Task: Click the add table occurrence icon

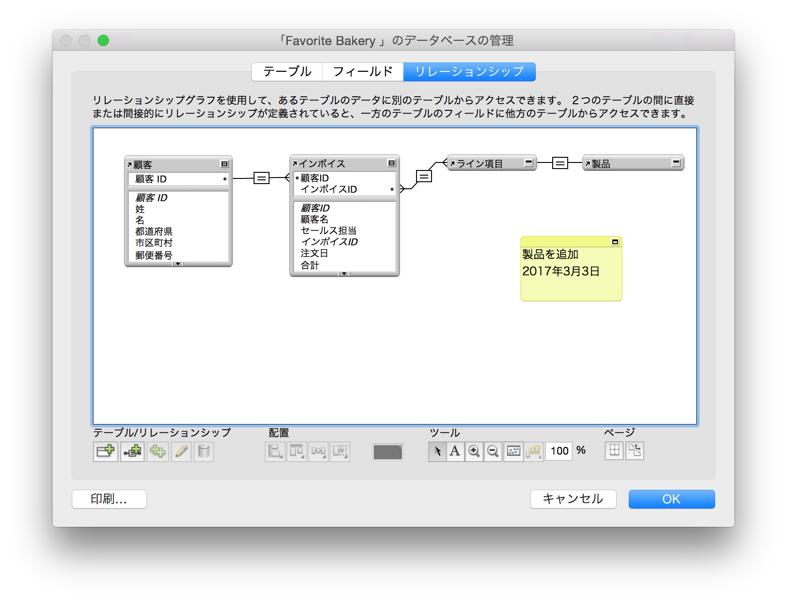Action: point(105,452)
